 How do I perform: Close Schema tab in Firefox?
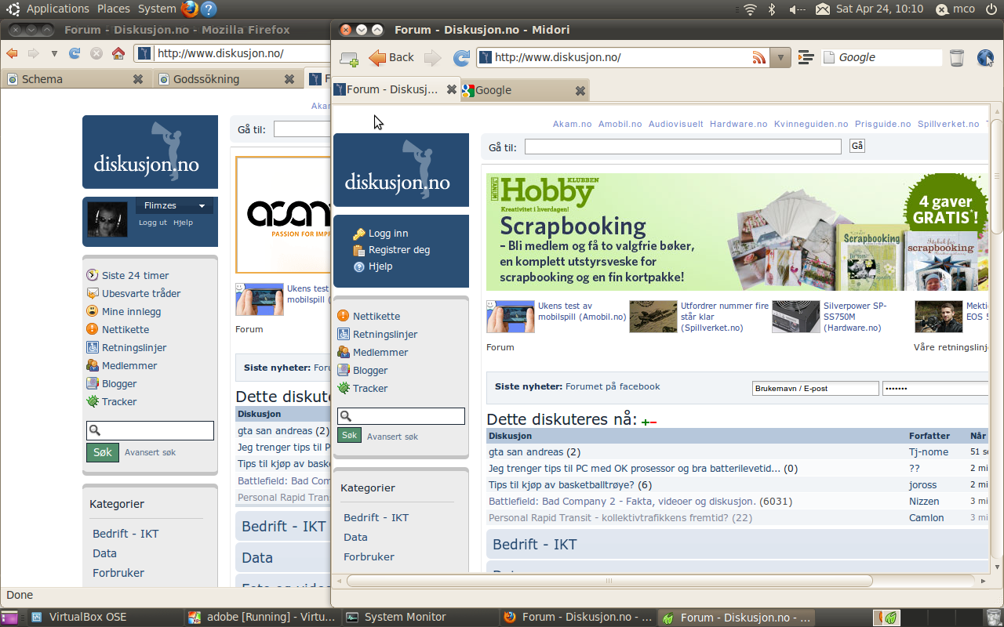point(138,78)
